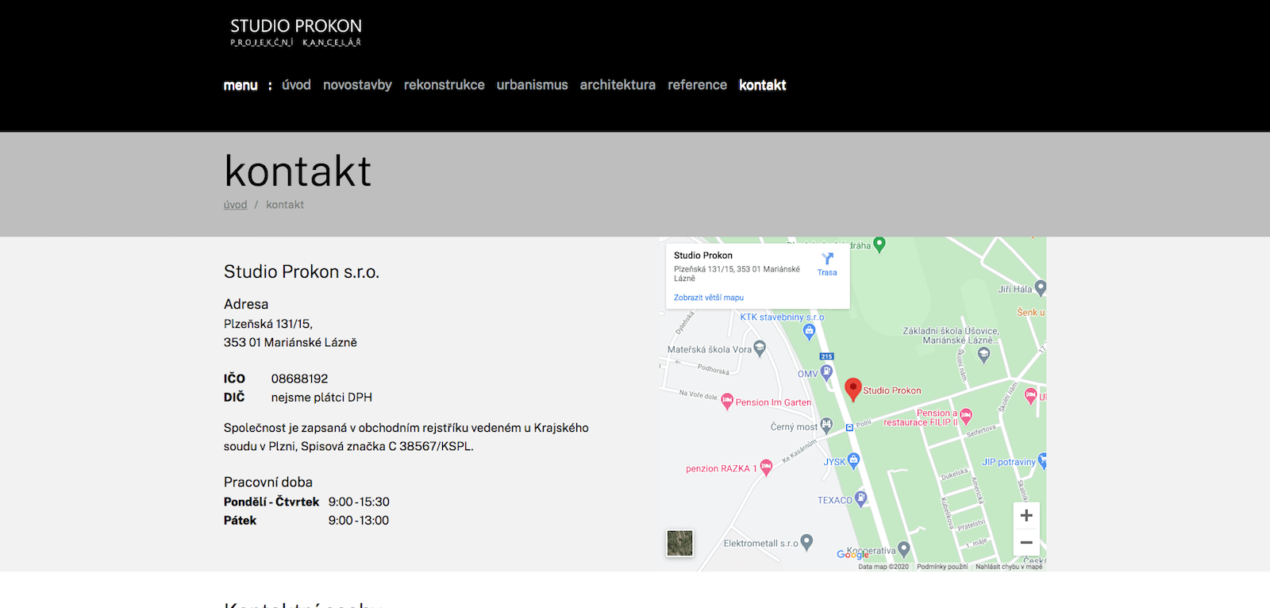Click the red Studio Prokon map pin
The image size is (1270, 608).
(x=852, y=389)
